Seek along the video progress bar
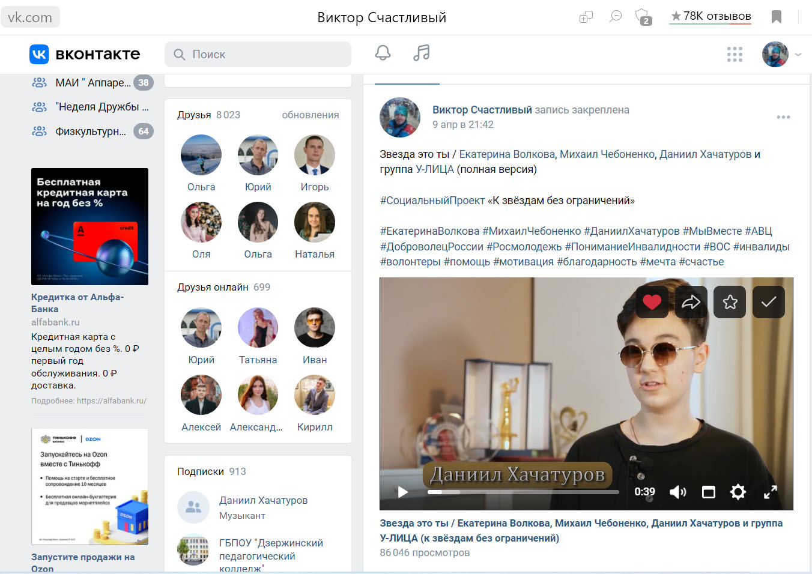This screenshot has width=812, height=574. click(523, 492)
